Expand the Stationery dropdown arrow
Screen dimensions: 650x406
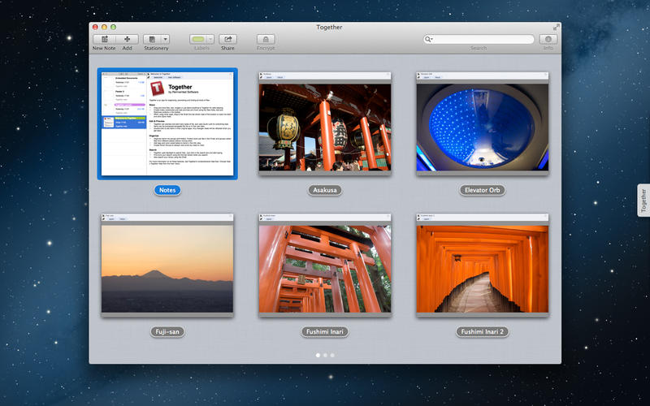tap(166, 39)
